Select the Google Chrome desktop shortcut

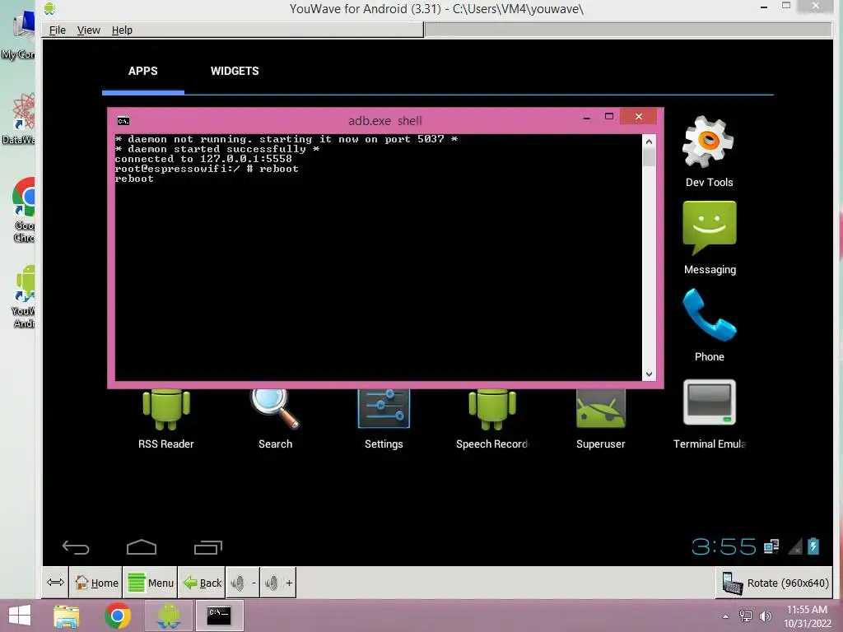click(24, 210)
